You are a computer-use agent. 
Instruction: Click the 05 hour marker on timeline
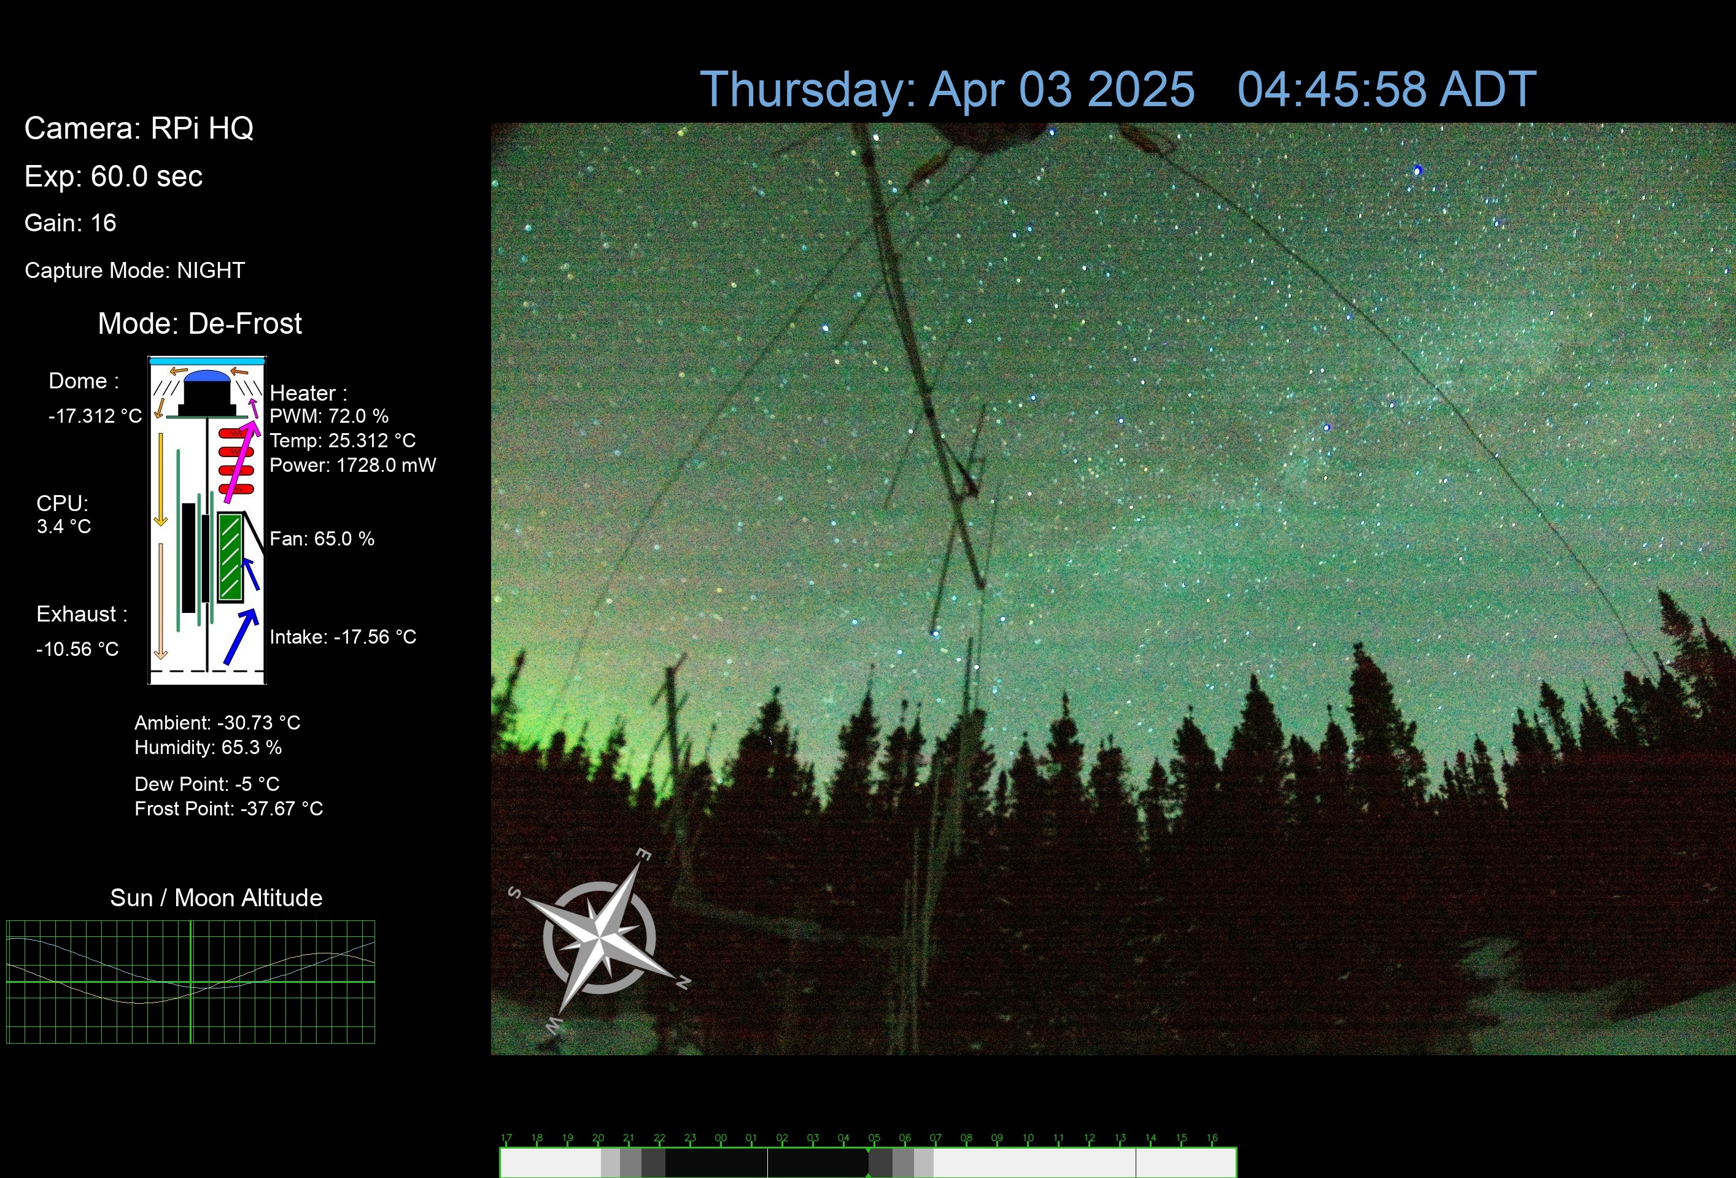pyautogui.click(x=874, y=1139)
